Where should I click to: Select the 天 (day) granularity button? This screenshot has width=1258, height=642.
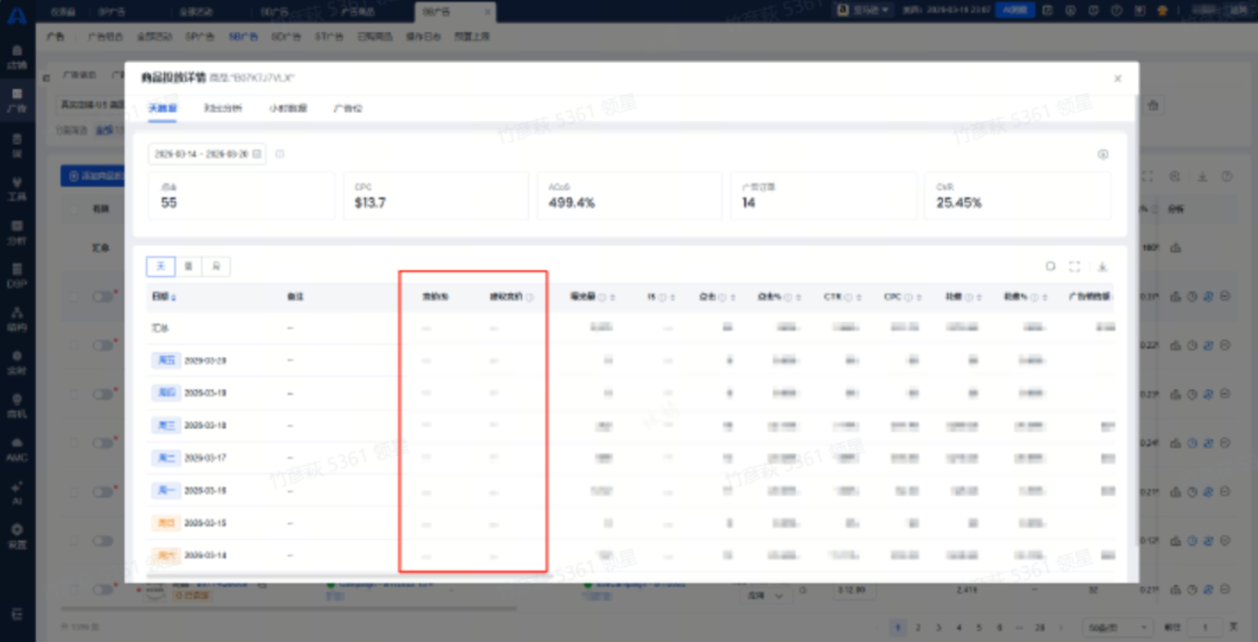click(160, 267)
